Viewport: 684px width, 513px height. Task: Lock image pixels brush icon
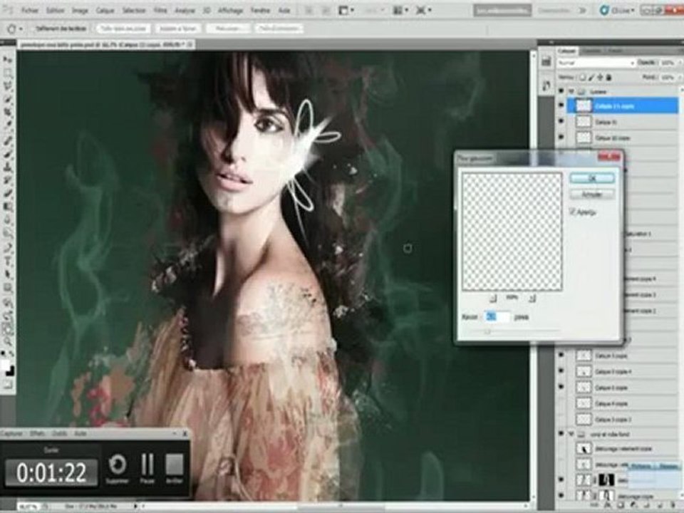click(591, 77)
